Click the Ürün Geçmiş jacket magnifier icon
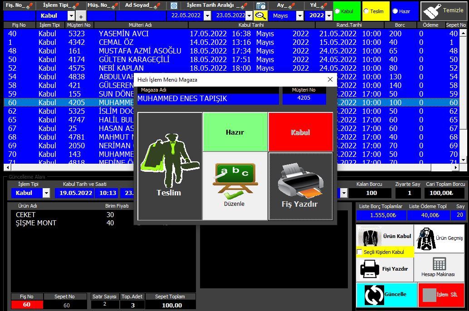469x311 pixels. tap(426, 238)
